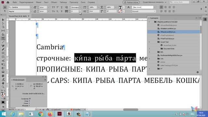Collapse the Accent Text folder

pyautogui.click(x=149, y=42)
